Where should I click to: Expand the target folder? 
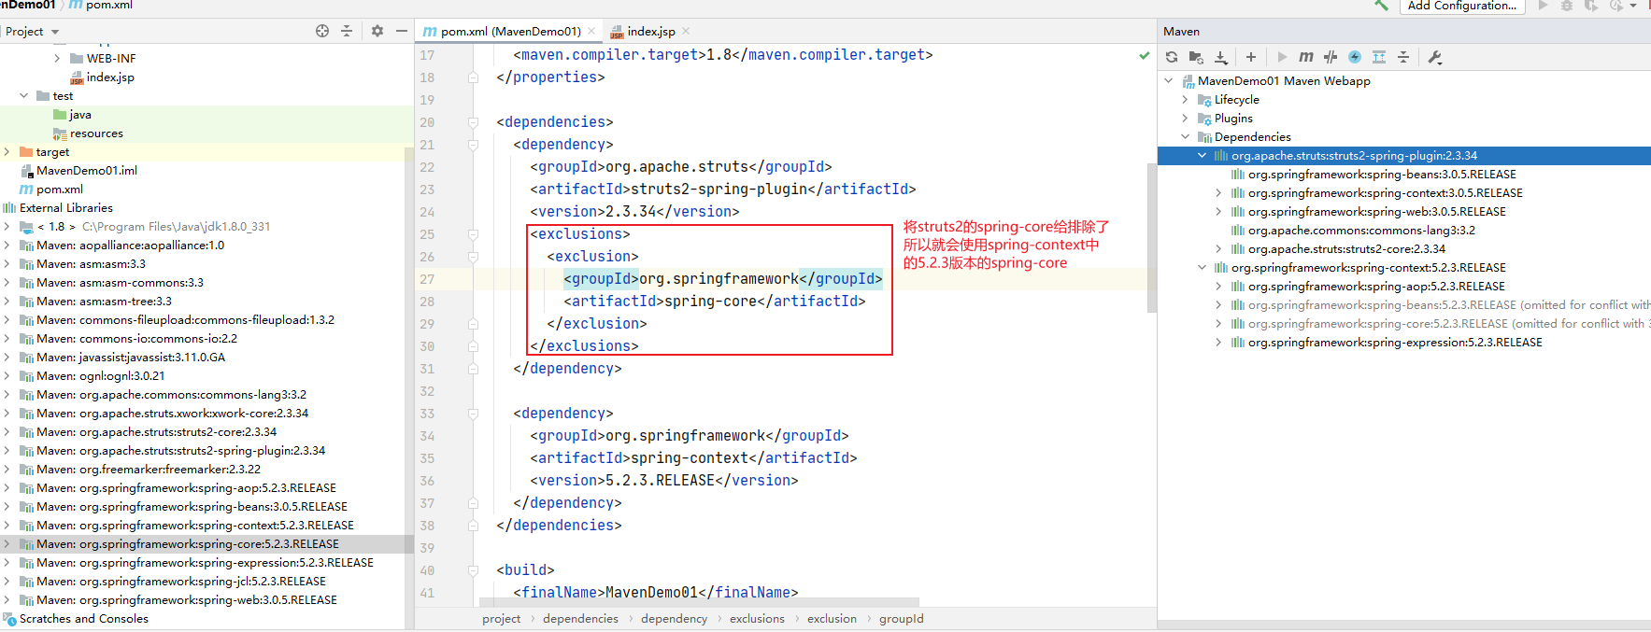click(7, 152)
